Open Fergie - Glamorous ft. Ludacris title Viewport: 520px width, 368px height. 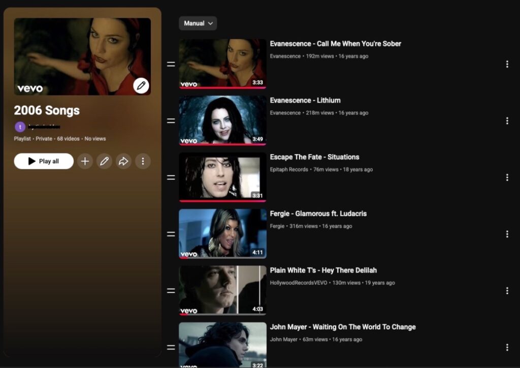318,213
